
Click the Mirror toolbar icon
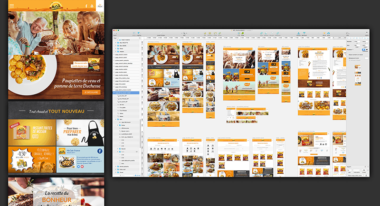click(x=324, y=33)
